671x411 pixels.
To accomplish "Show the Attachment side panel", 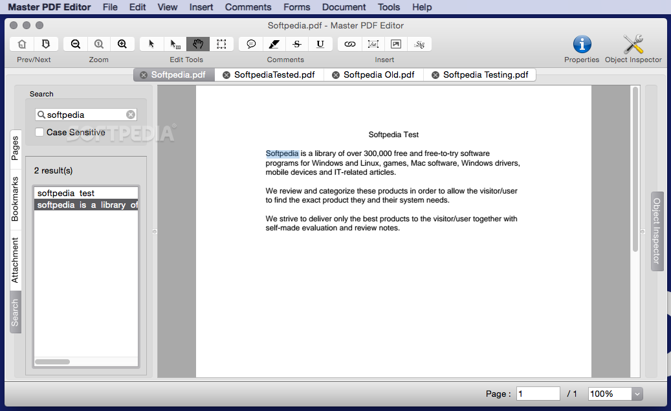I will click(x=16, y=260).
